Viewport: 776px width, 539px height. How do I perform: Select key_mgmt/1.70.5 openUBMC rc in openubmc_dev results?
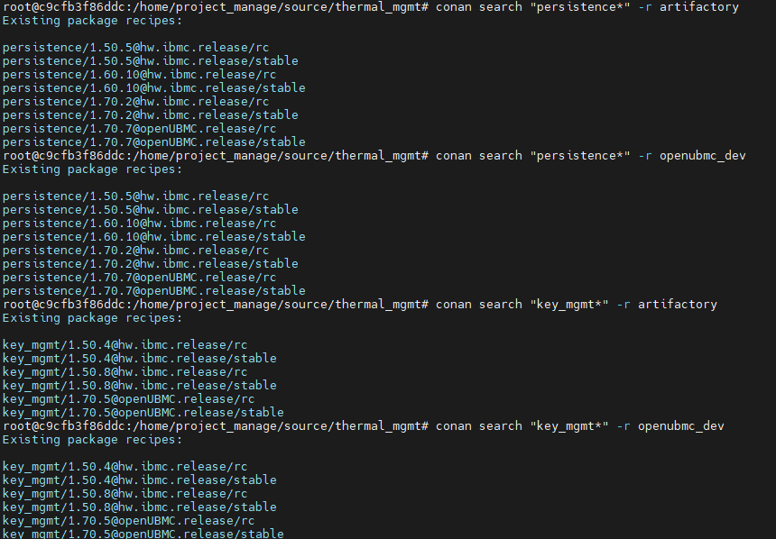128,521
